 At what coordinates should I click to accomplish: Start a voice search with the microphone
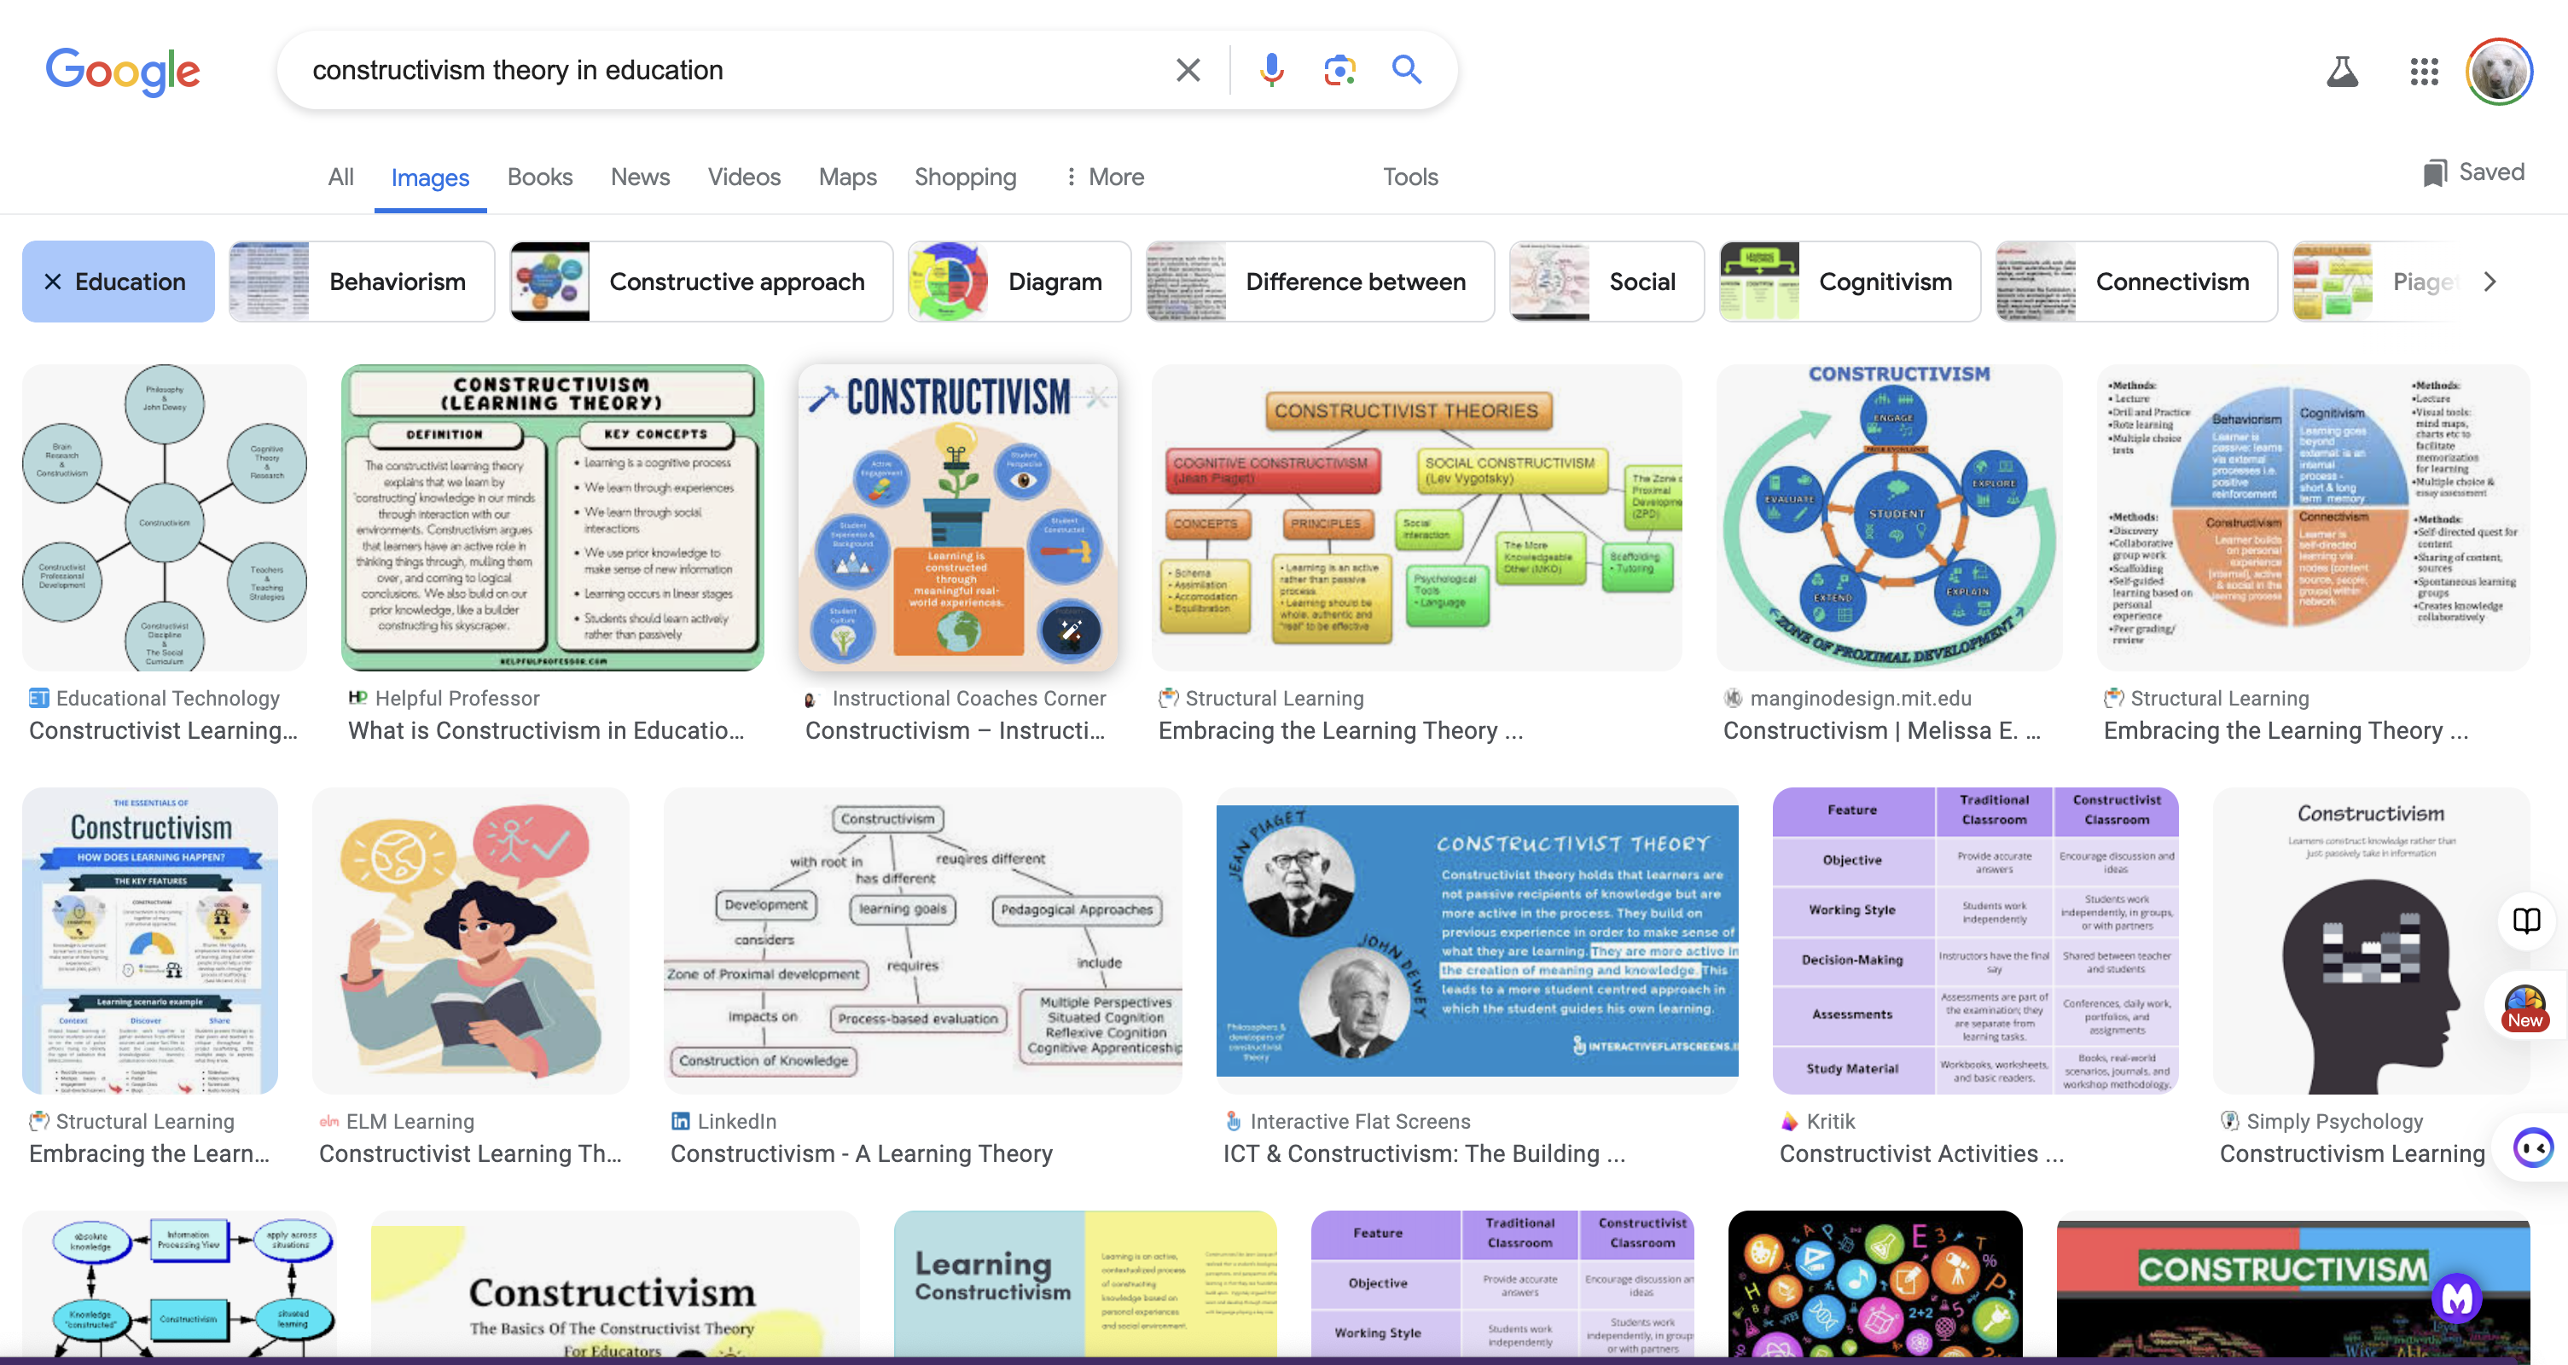(1271, 70)
